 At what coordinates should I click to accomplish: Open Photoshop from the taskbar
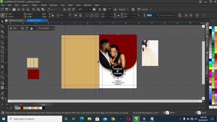[121, 119]
